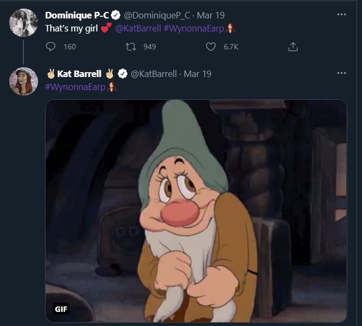Open more options for Kat Barrell's tweet

[x=341, y=73]
